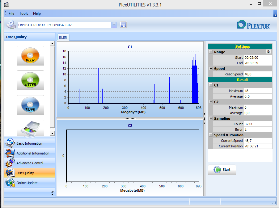Click the Start button
The height and width of the screenshot is (208, 279).
(222, 170)
